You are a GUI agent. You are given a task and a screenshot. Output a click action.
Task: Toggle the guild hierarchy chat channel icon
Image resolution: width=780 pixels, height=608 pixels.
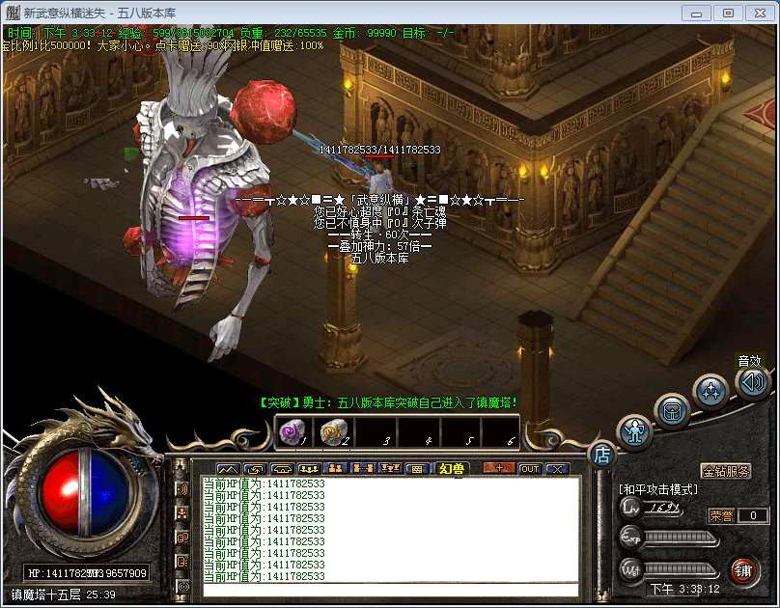tap(182, 513)
